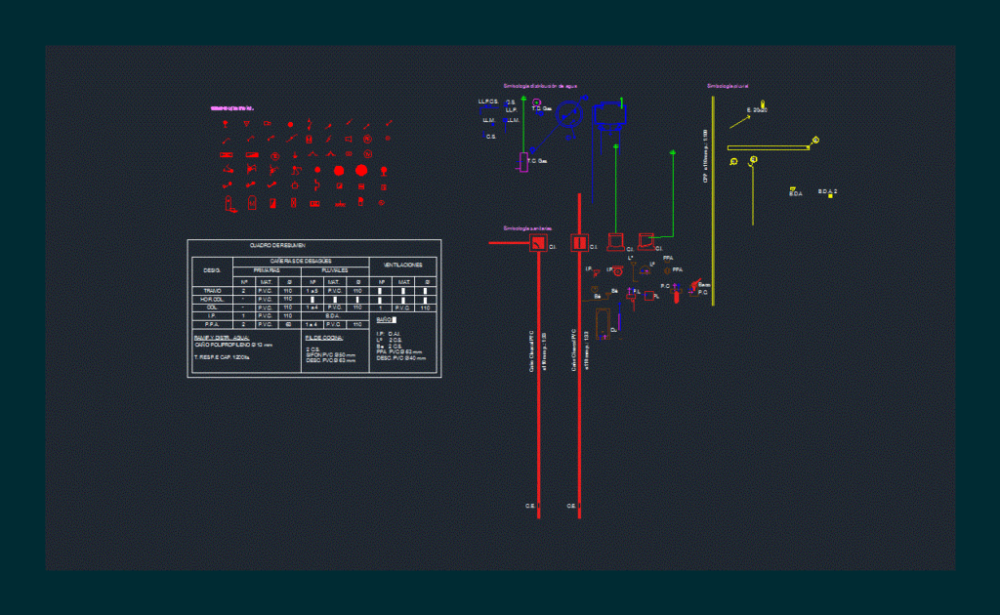Click the CUADRO DE RESUMEN title

pyautogui.click(x=277, y=245)
